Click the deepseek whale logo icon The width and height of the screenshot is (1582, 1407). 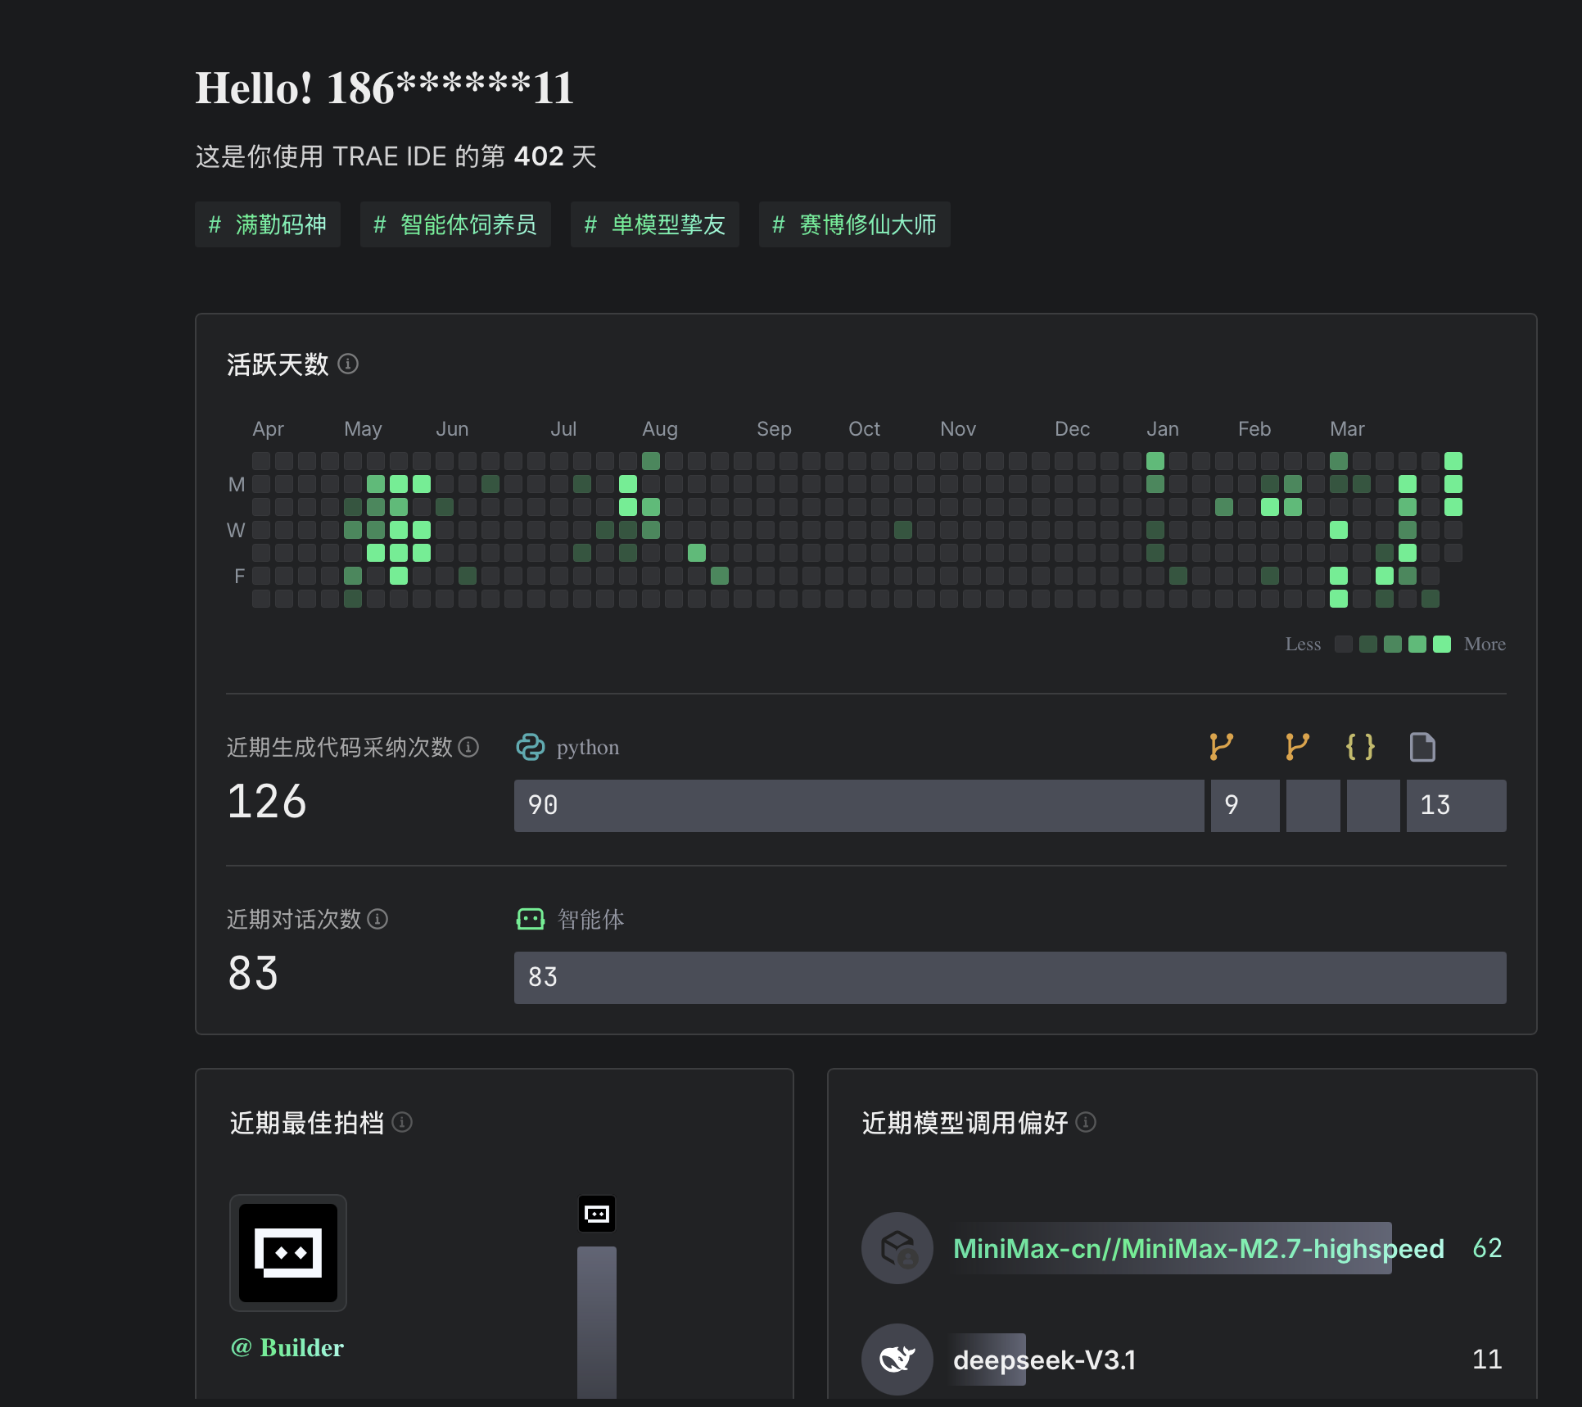[x=897, y=1359]
